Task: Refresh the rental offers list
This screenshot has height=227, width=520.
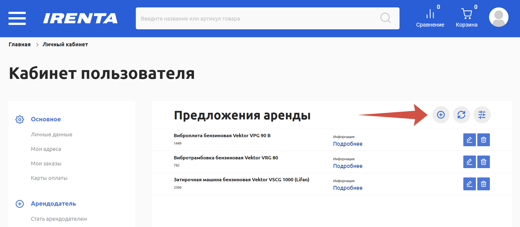Action: tap(461, 115)
